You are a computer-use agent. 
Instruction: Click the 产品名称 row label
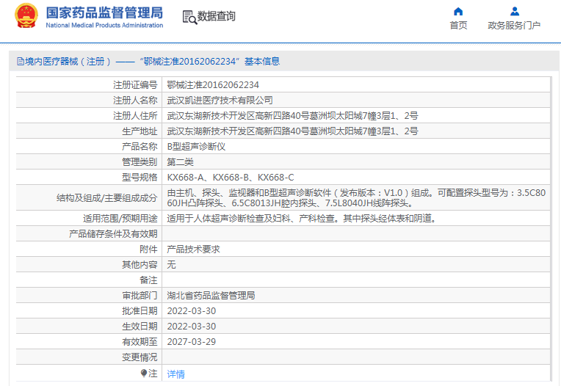coord(140,147)
